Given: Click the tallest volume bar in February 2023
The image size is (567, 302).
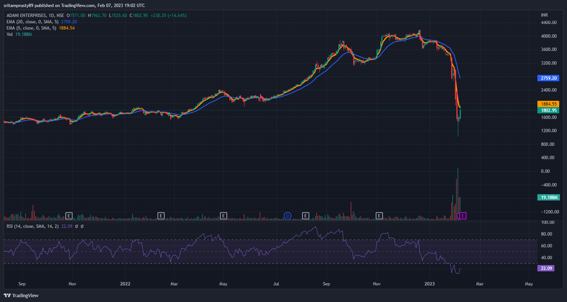Looking at the screenshot, I should click(458, 194).
